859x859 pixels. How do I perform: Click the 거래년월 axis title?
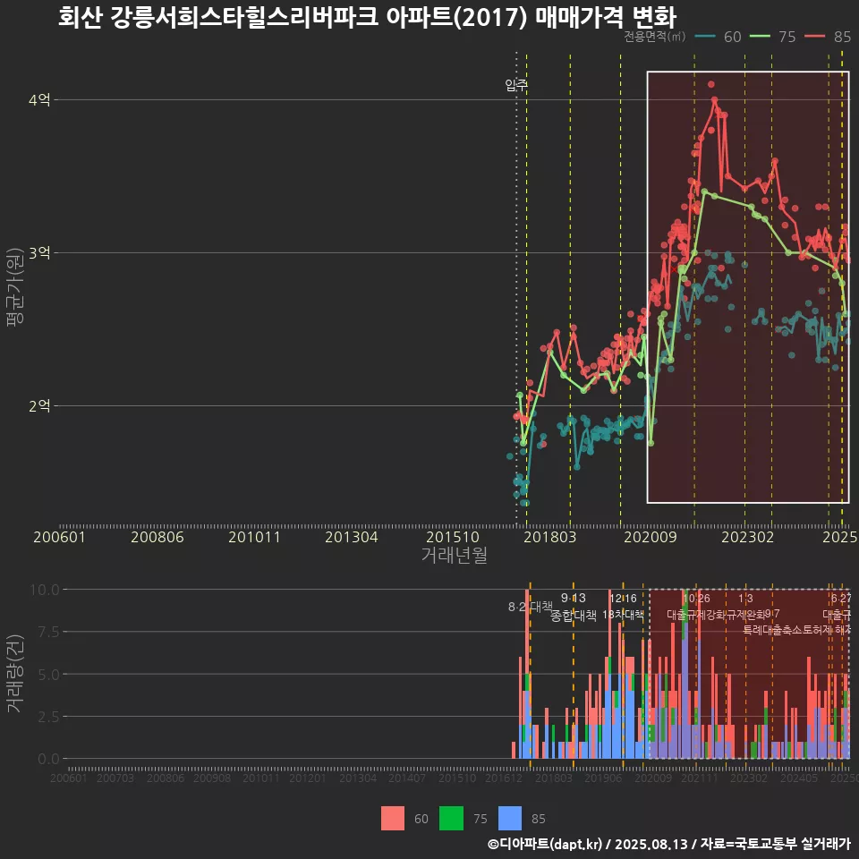coord(455,555)
